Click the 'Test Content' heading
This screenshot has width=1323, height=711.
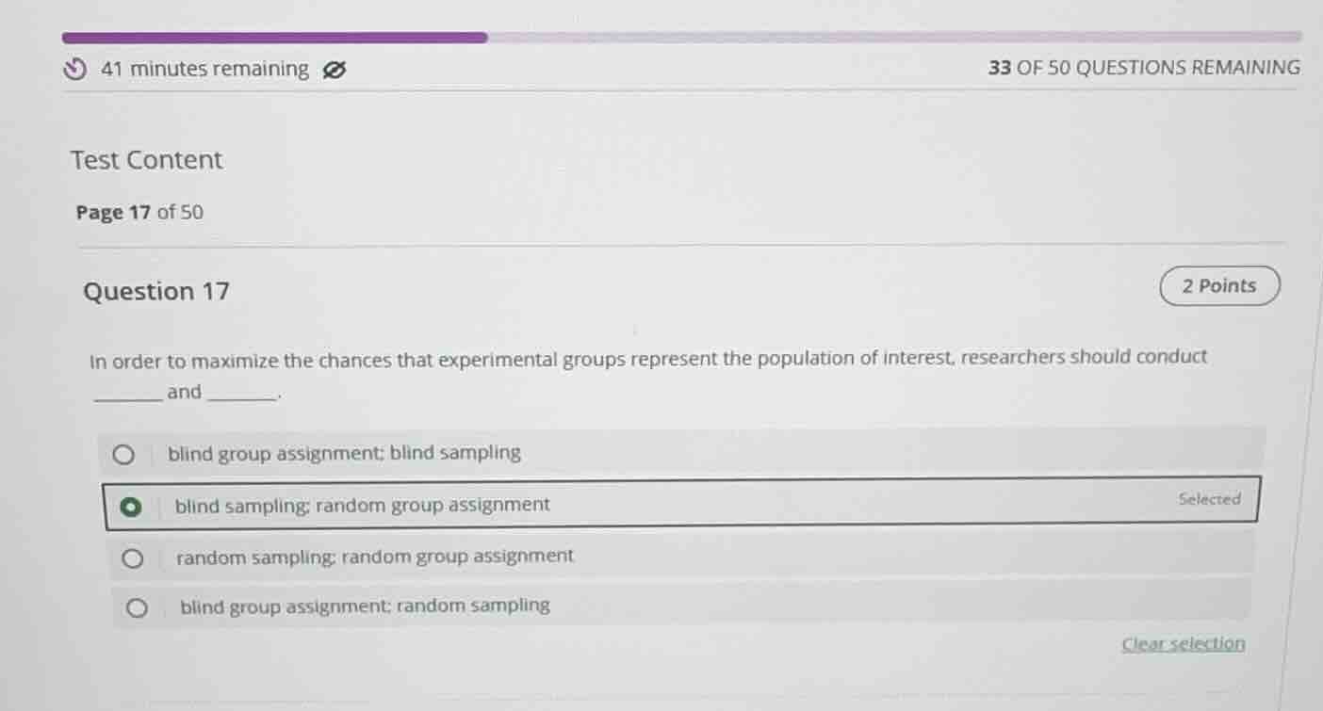(x=146, y=159)
